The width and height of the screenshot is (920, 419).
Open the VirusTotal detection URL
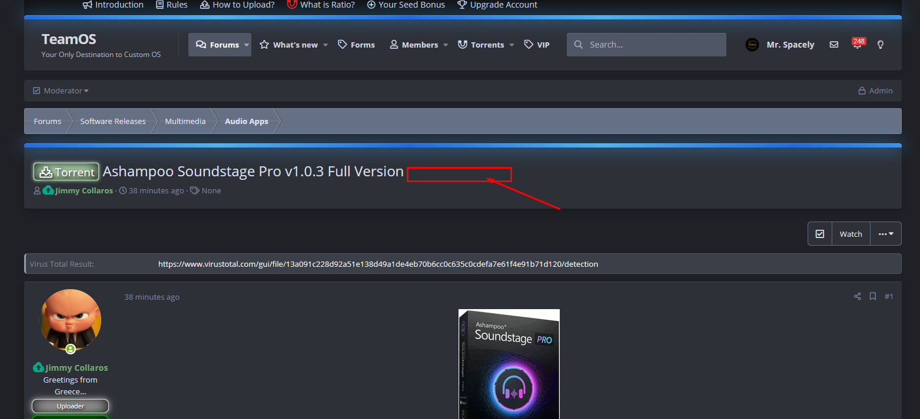click(x=378, y=264)
